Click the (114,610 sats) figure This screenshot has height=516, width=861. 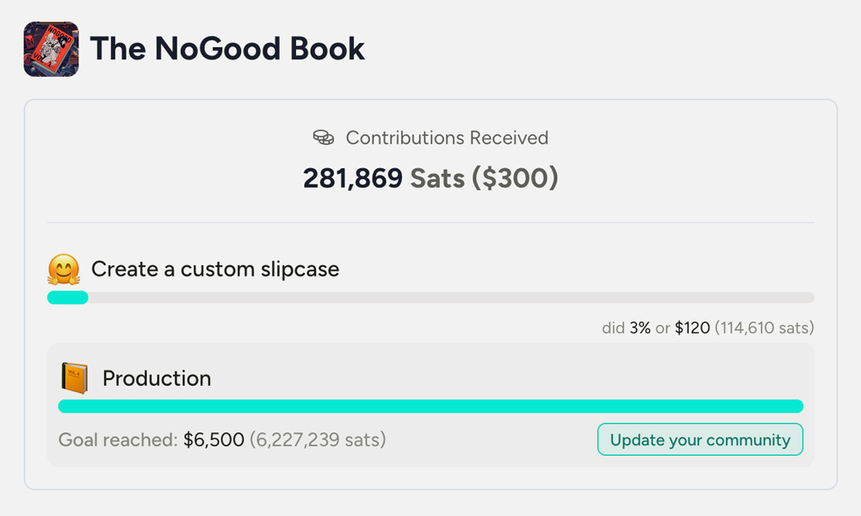tap(765, 328)
